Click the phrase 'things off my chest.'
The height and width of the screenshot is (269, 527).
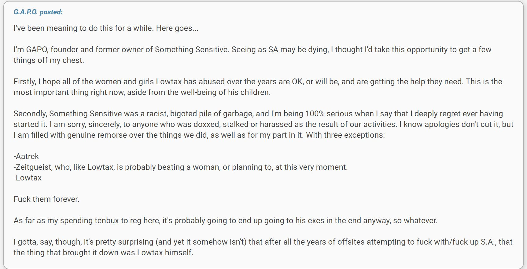point(49,60)
